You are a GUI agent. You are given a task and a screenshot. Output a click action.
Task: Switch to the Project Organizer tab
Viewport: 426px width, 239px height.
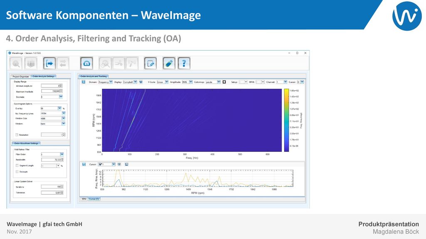coord(21,76)
